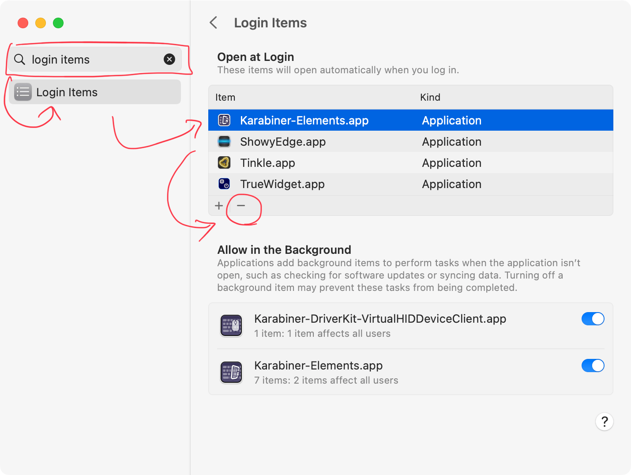
Task: Toggle off Karabiner-DriverKit-VirtualHIDDeviceClient.app background switch
Action: [593, 319]
